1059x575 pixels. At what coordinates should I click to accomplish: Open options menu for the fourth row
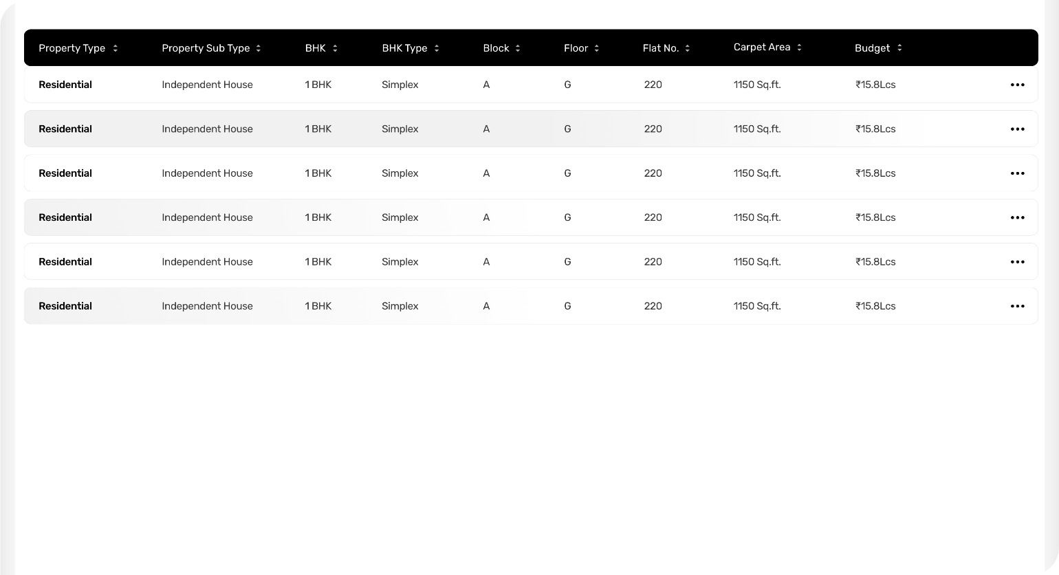tap(1018, 217)
